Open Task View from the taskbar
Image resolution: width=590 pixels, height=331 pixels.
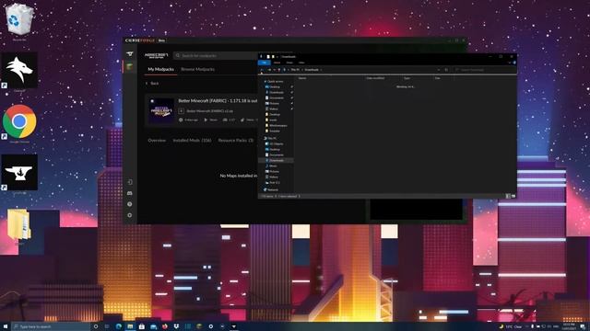tap(107, 326)
